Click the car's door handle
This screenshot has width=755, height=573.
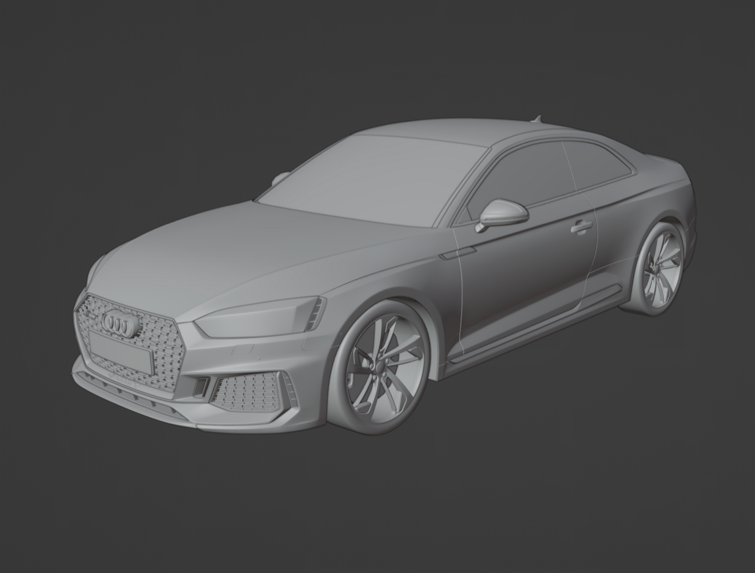[581, 227]
